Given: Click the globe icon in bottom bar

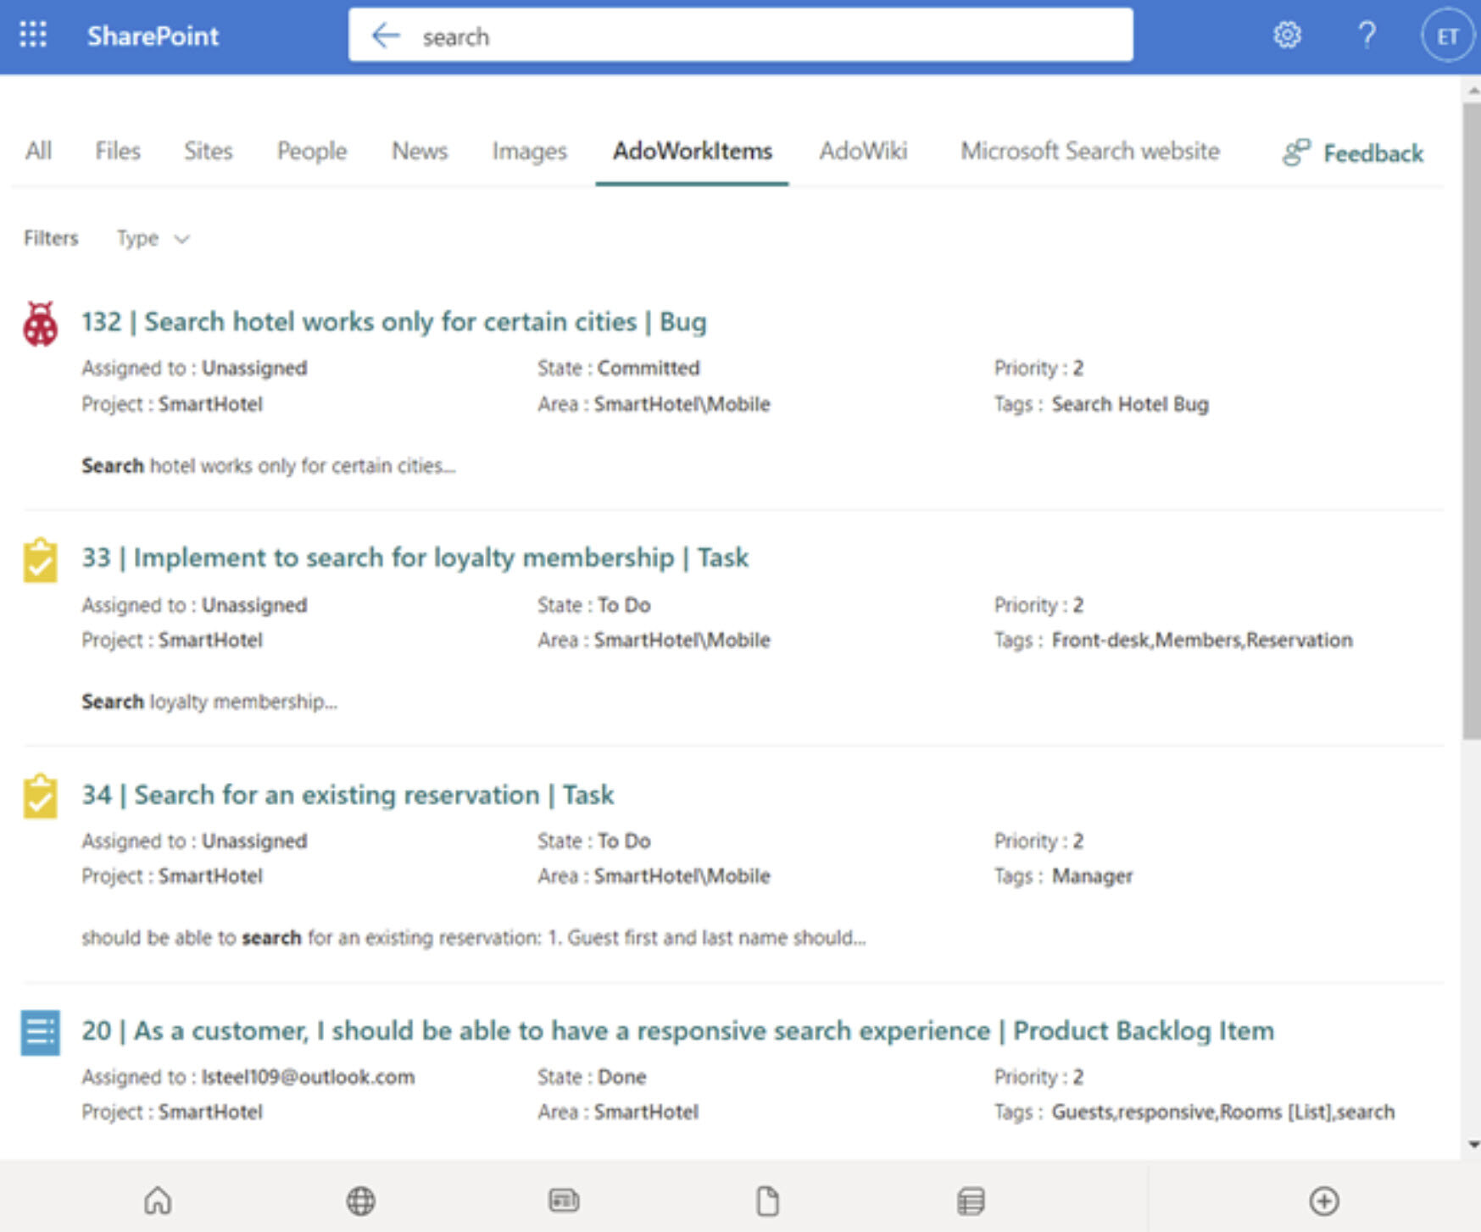Looking at the screenshot, I should click(x=361, y=1200).
